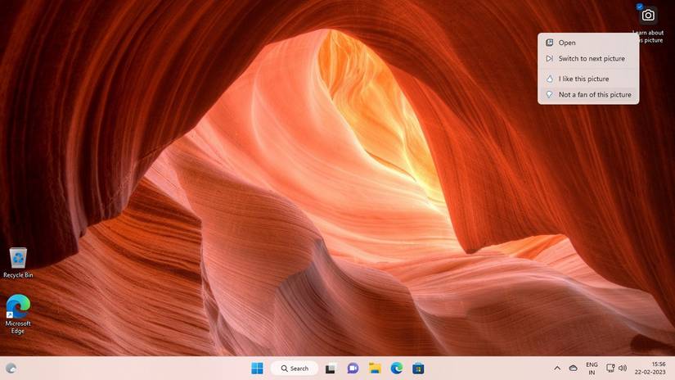
Task: Choose I like this picture
Action: coord(588,79)
